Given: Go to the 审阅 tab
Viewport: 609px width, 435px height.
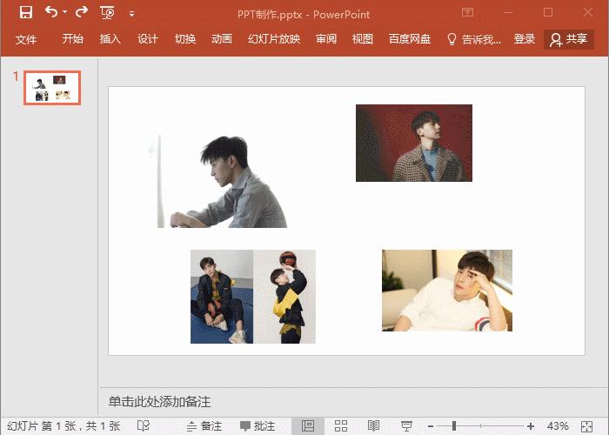Looking at the screenshot, I should tap(326, 39).
